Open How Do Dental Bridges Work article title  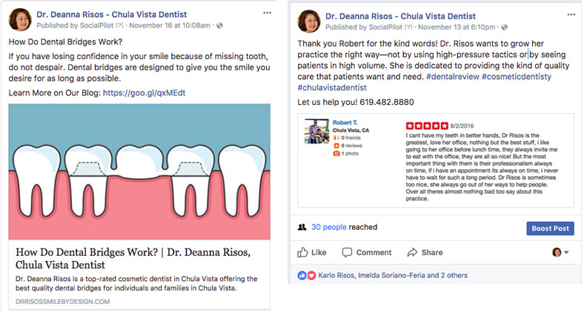point(133,258)
